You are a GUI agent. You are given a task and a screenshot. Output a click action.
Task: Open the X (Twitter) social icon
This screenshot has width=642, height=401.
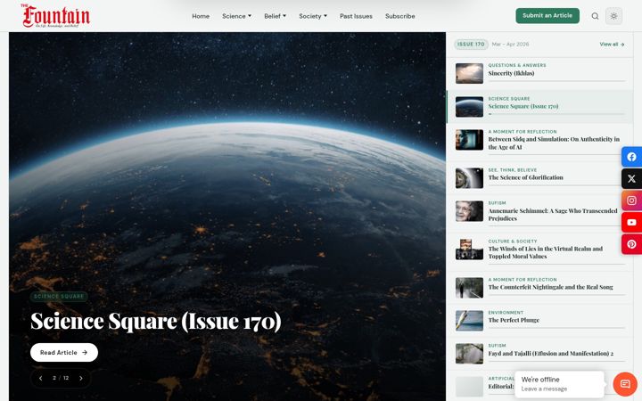click(632, 178)
